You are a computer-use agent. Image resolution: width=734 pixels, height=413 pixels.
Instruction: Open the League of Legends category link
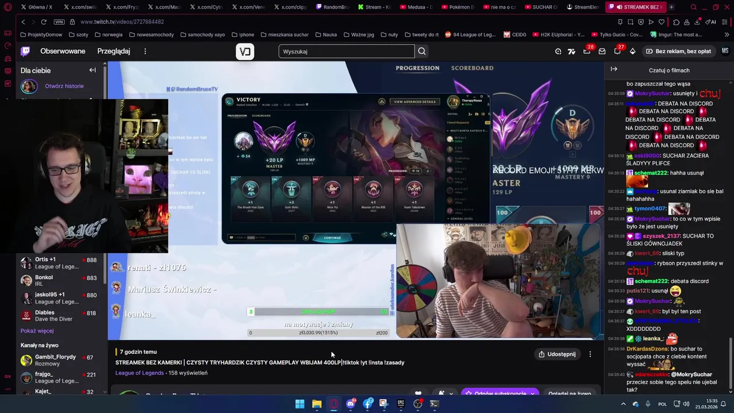click(x=139, y=373)
